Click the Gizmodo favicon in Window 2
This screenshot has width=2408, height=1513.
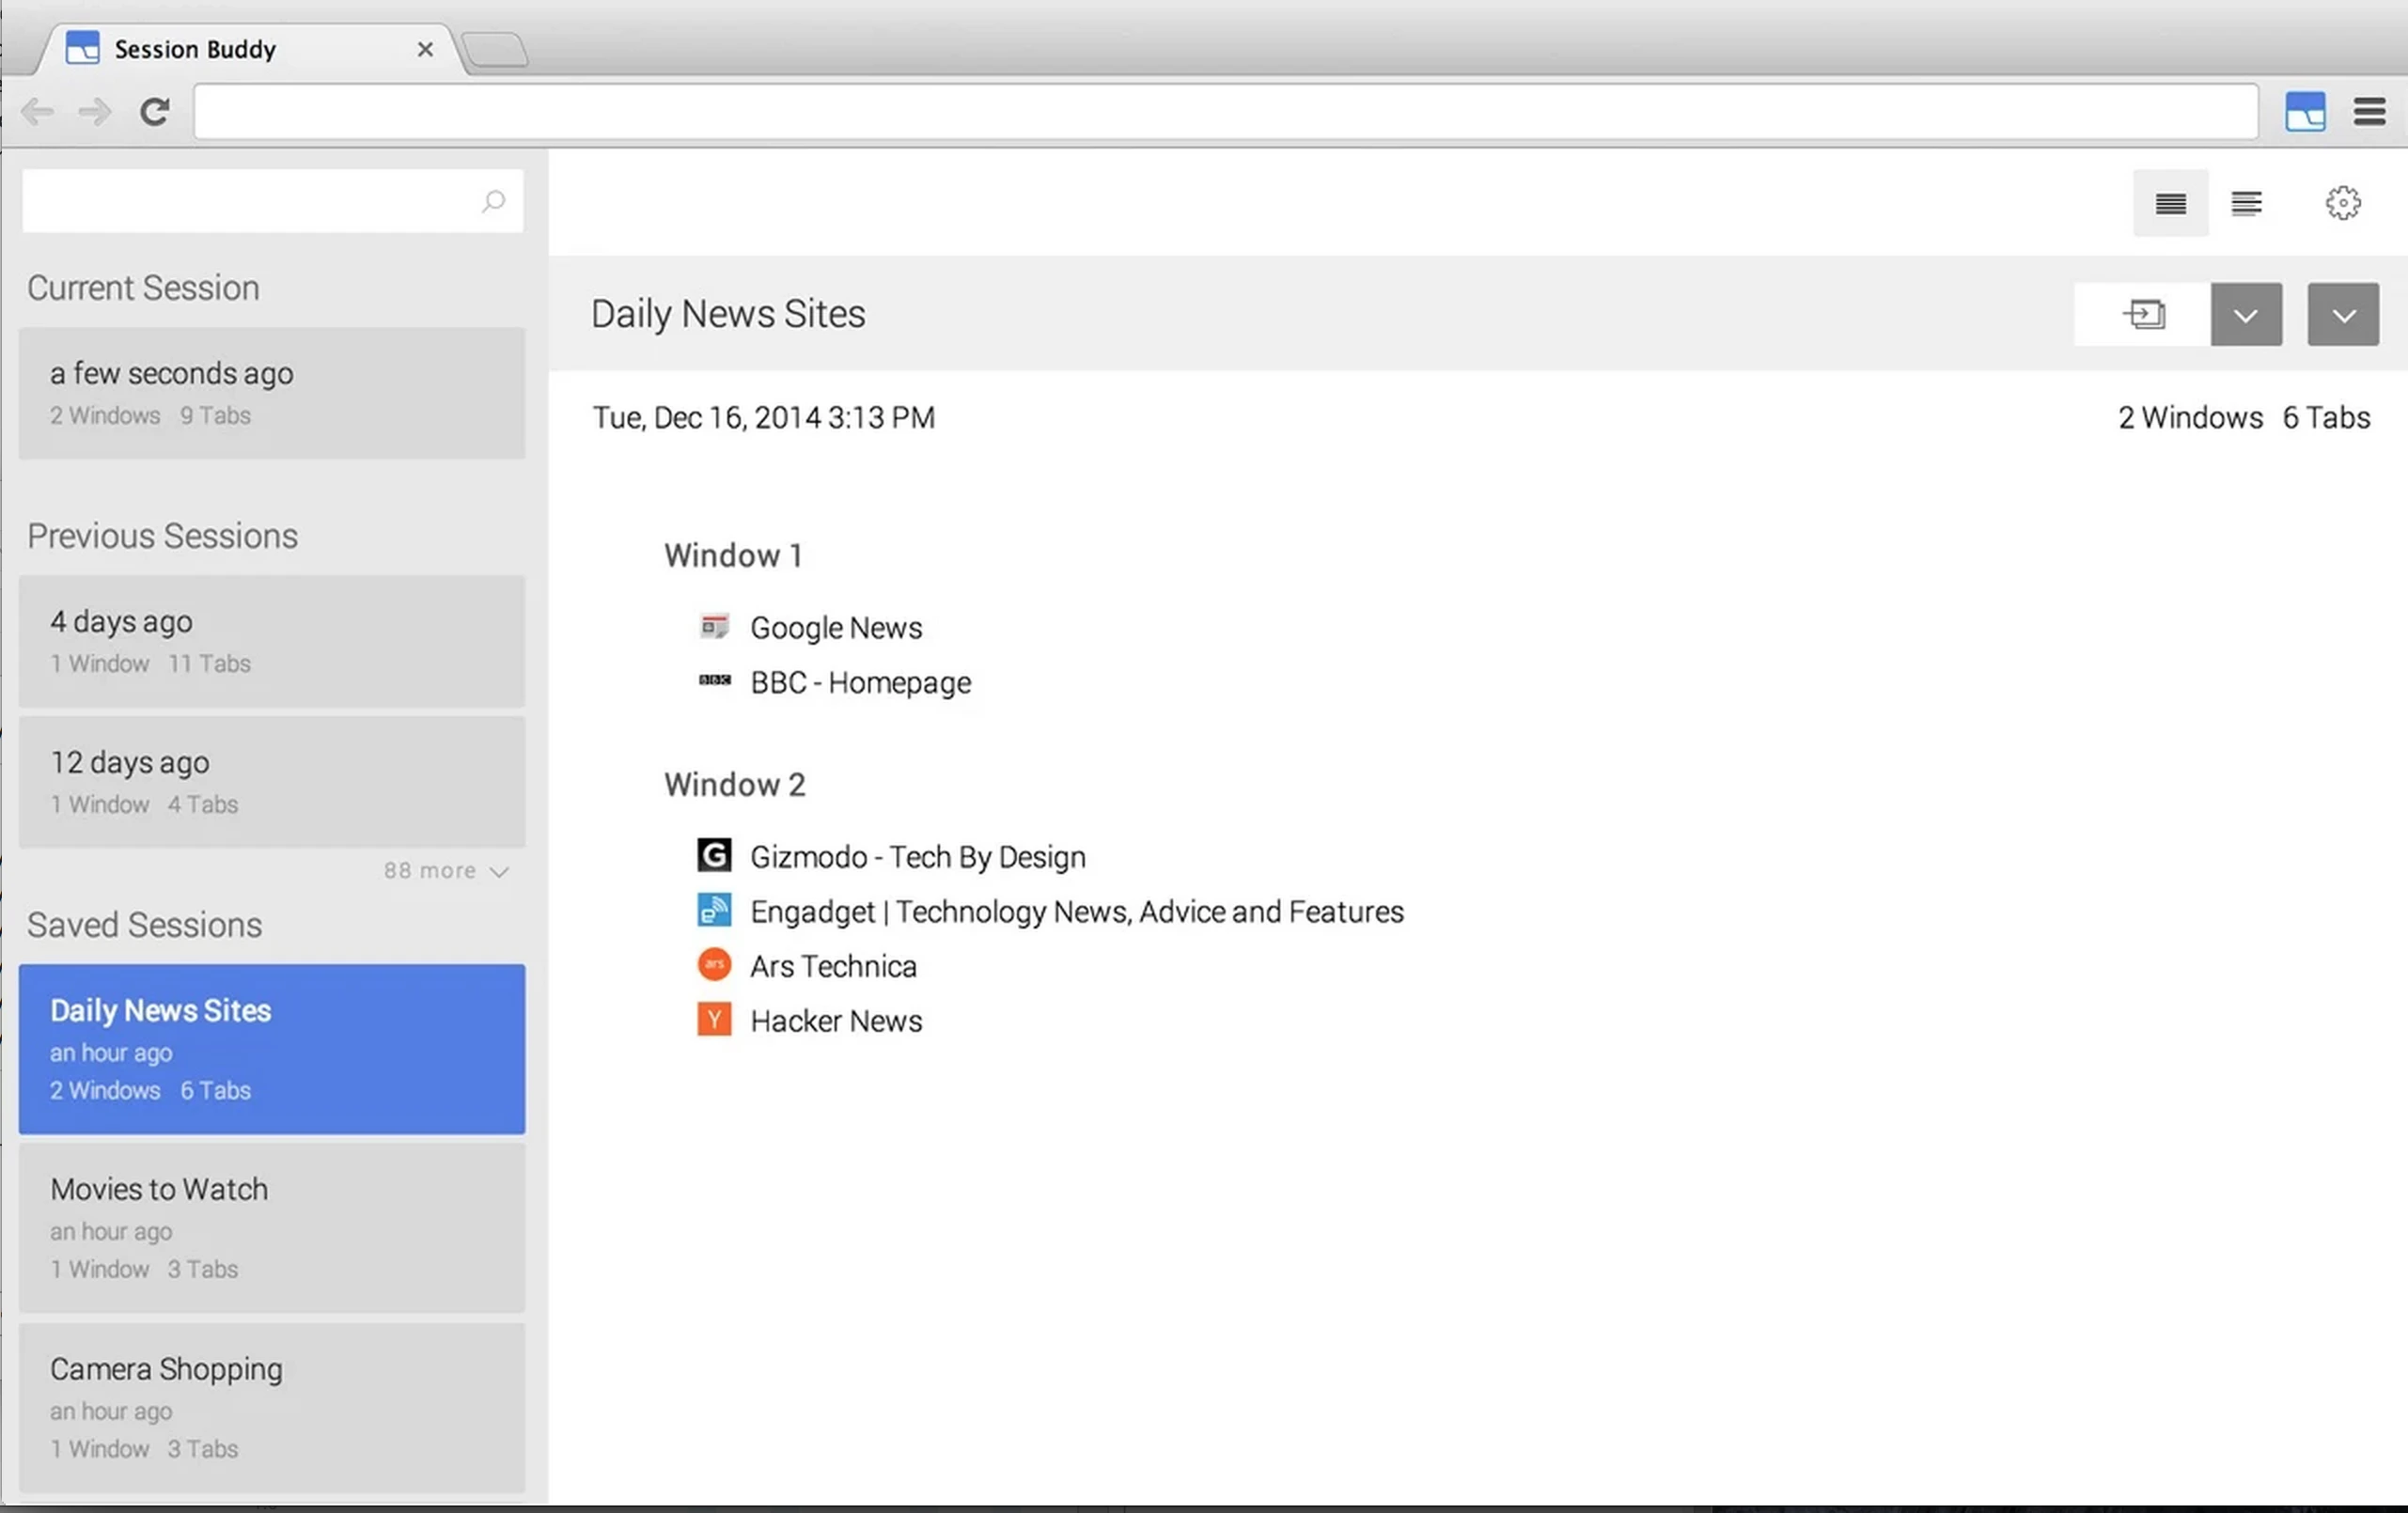click(x=714, y=856)
